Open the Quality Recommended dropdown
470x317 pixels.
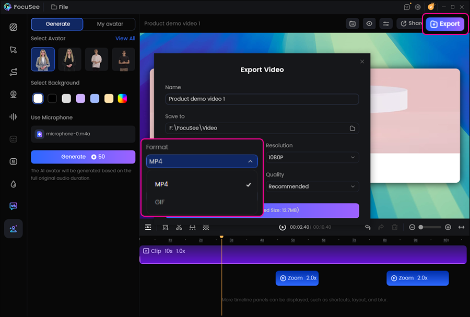pos(312,186)
